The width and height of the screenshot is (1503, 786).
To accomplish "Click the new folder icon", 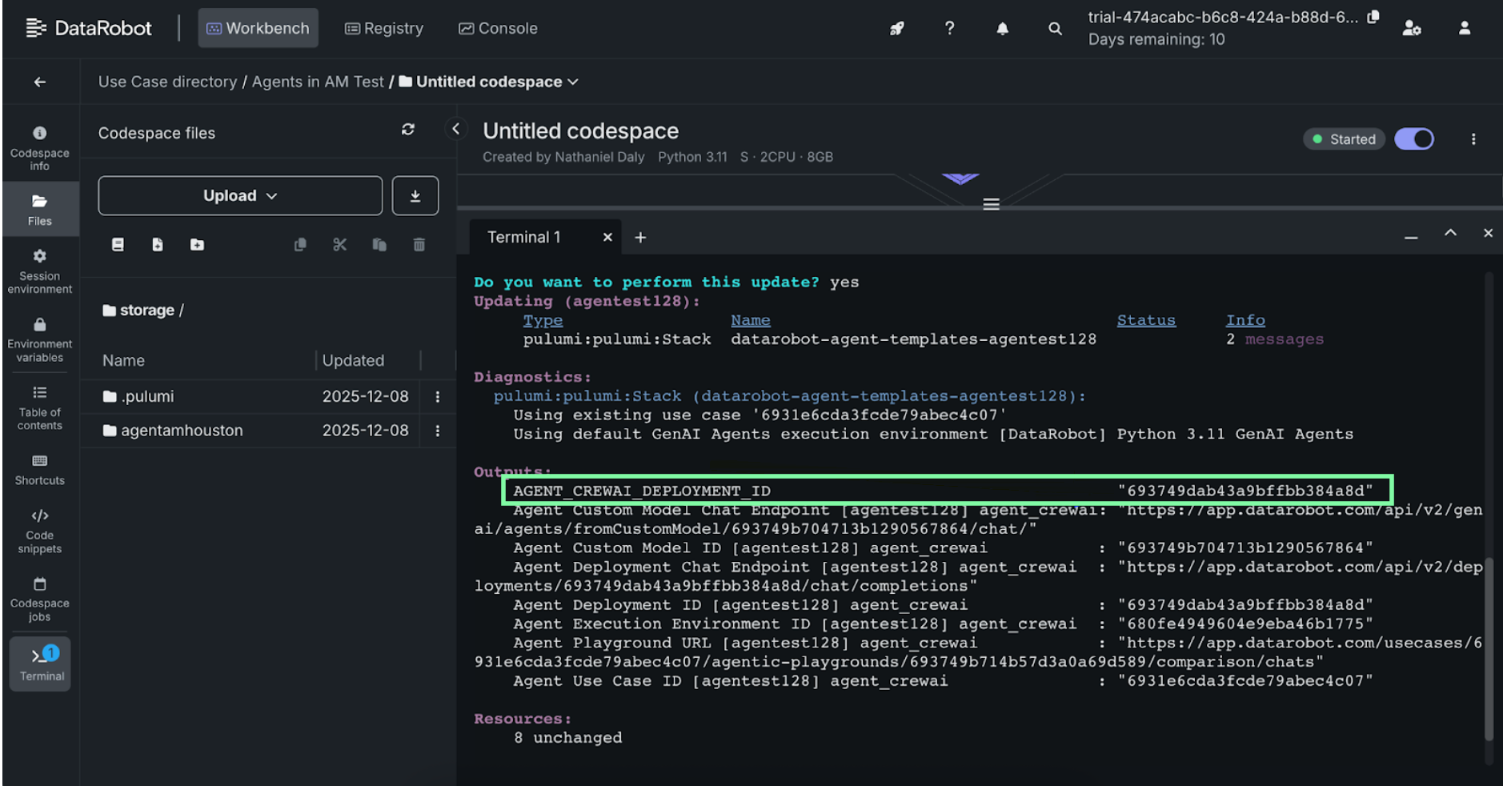I will coord(197,245).
